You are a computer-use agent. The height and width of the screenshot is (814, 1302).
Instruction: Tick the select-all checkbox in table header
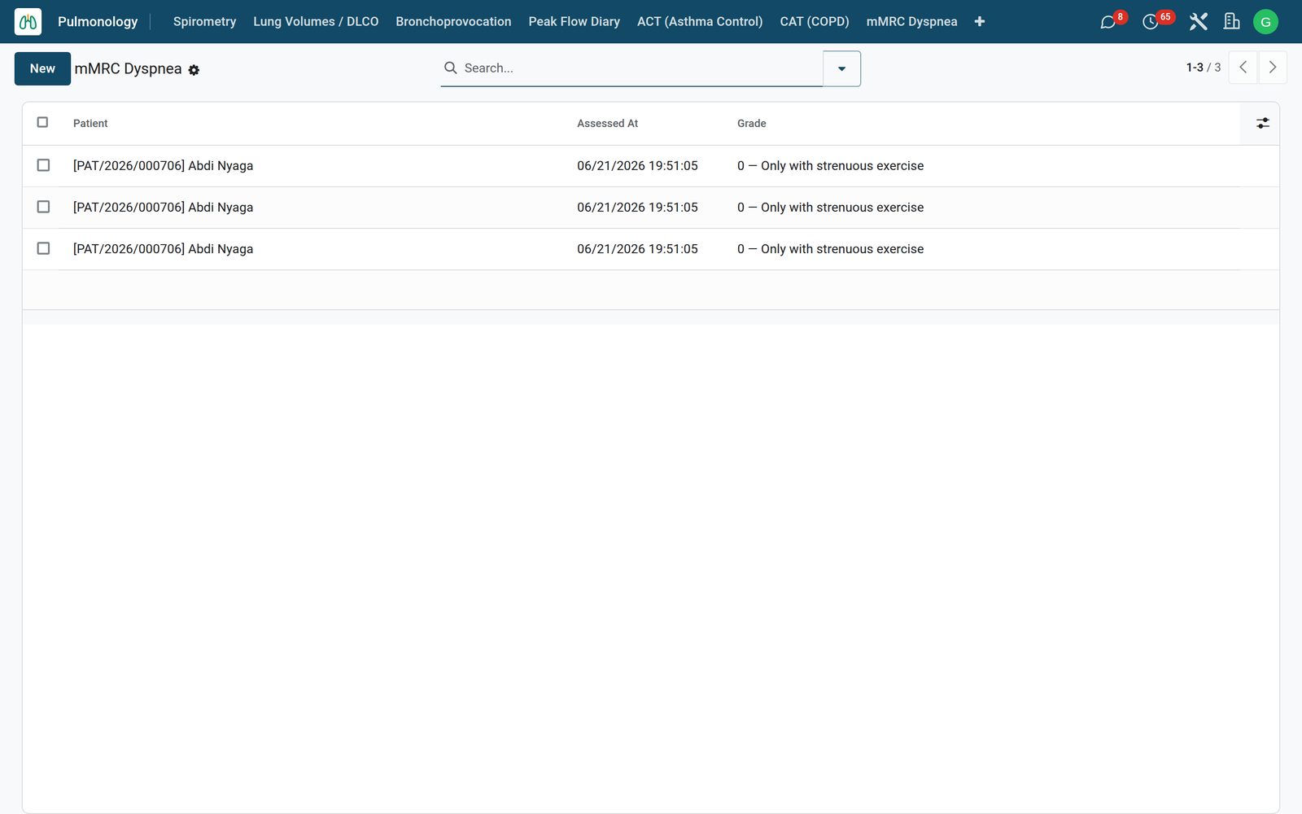click(x=43, y=122)
